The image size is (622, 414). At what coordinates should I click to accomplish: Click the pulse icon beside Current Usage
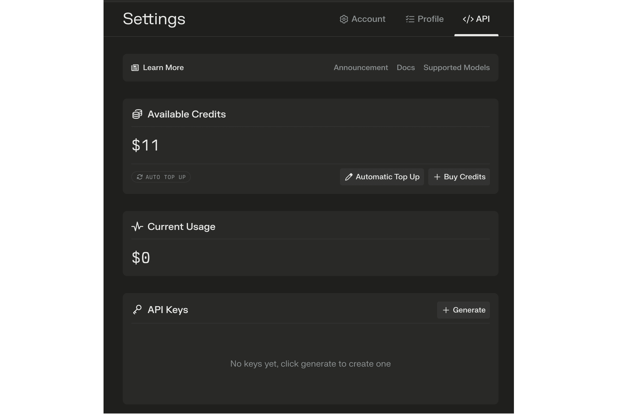click(x=137, y=227)
